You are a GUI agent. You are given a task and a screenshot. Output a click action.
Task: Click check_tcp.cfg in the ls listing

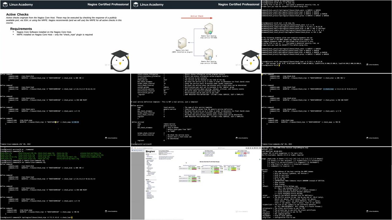pyautogui.click(x=62, y=153)
